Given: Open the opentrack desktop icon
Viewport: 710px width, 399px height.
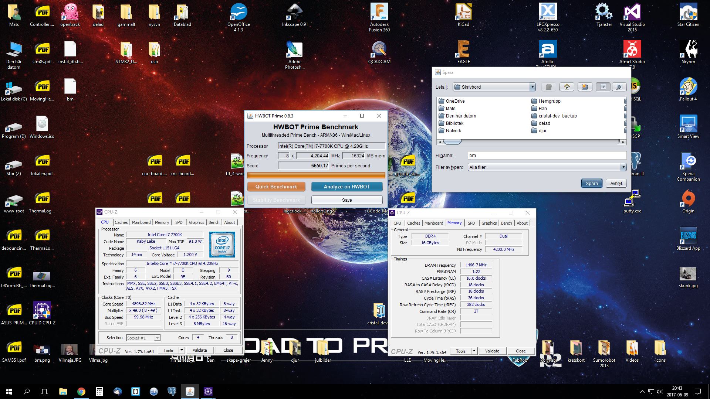Looking at the screenshot, I should pos(70,15).
